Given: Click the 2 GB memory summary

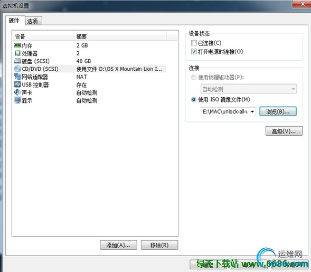Looking at the screenshot, I should click(82, 45).
